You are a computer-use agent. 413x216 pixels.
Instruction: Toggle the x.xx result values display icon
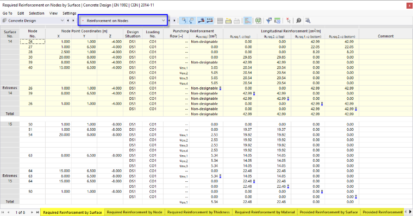[209, 21]
